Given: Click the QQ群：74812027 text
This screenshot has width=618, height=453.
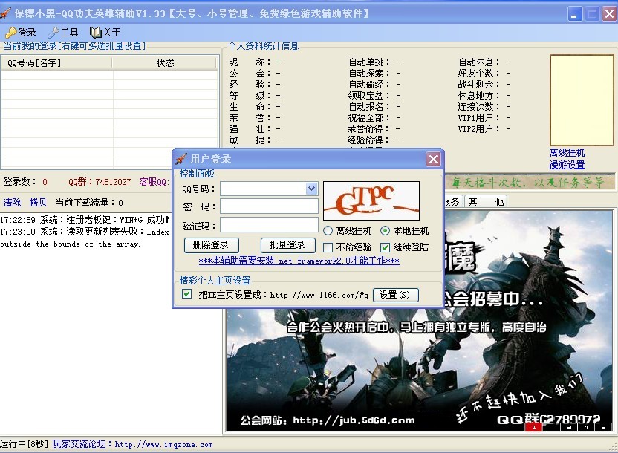Looking at the screenshot, I should (x=100, y=182).
